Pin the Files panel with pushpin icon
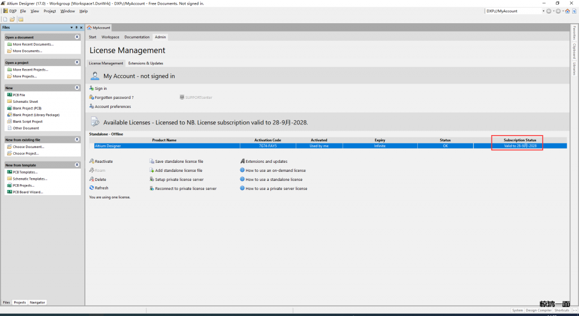The width and height of the screenshot is (579, 316). [x=76, y=27]
